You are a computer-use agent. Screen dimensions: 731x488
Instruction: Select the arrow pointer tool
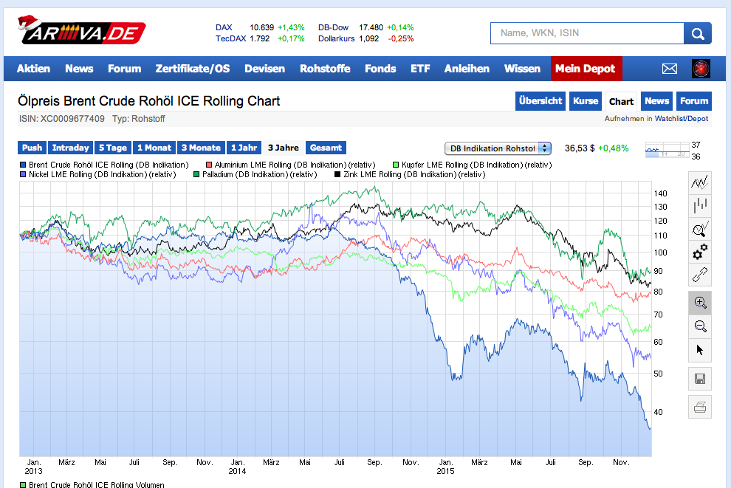coord(699,351)
